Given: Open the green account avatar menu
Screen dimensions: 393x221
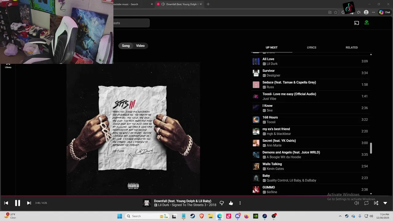Looking at the screenshot, I should click(x=367, y=23).
